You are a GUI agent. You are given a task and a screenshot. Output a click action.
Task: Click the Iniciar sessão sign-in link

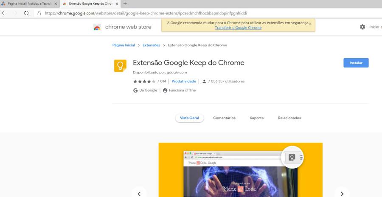(x=376, y=27)
